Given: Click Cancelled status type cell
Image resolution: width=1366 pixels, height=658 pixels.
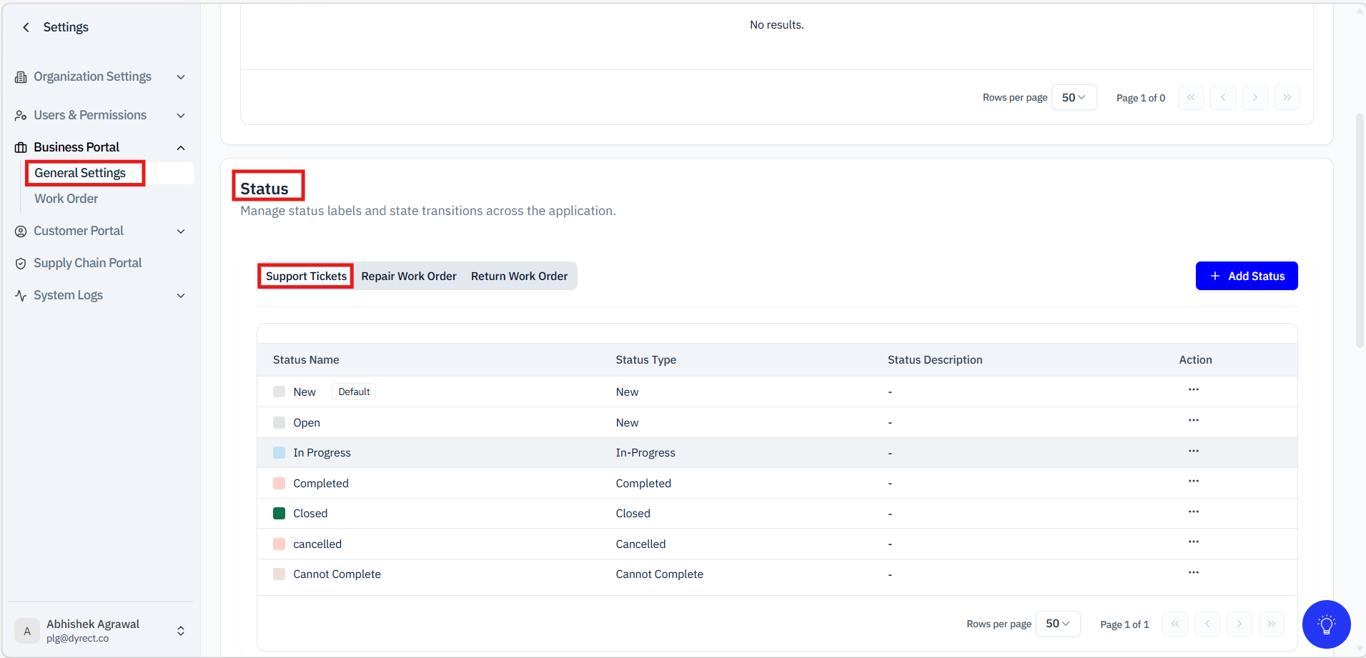Looking at the screenshot, I should [x=640, y=544].
